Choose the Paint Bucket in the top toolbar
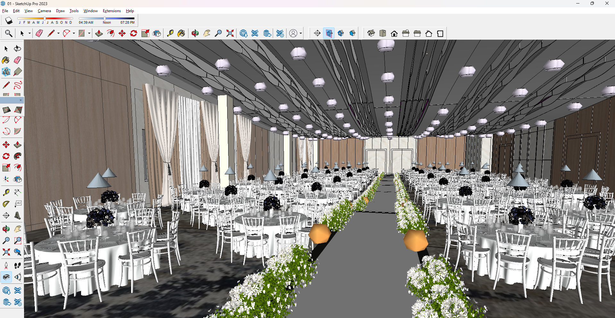The height and width of the screenshot is (318, 615). (x=181, y=33)
